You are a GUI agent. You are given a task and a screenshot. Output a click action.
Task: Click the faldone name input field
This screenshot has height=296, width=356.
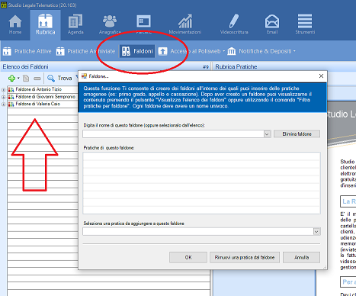point(173,134)
